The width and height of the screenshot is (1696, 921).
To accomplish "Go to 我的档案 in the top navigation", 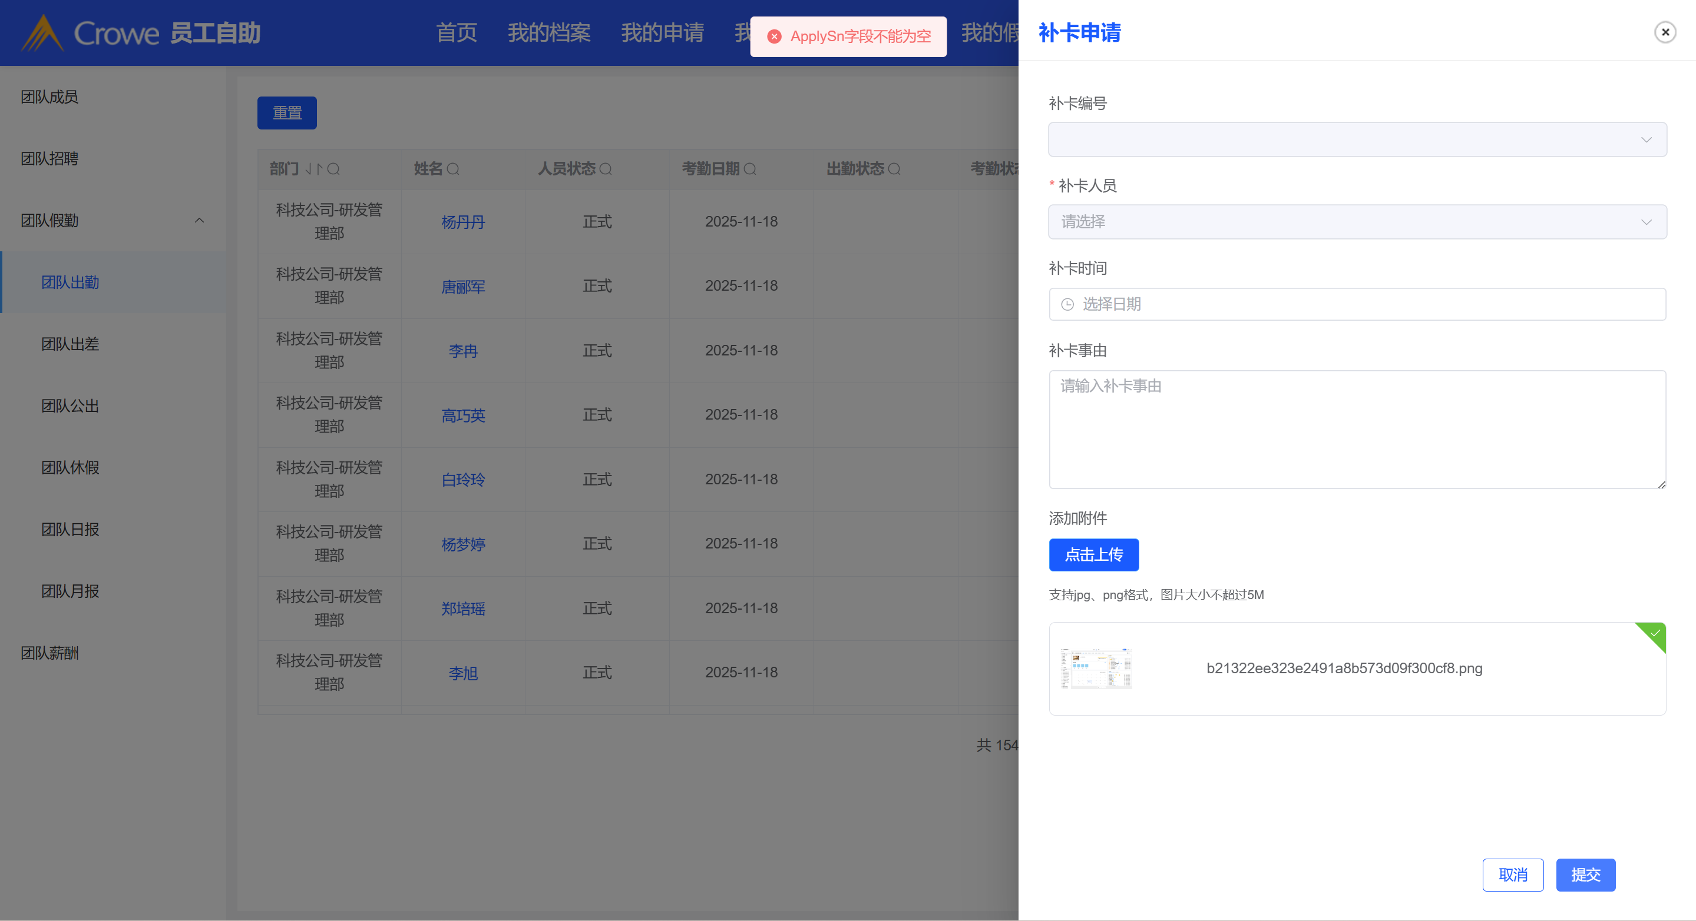I will (x=548, y=32).
